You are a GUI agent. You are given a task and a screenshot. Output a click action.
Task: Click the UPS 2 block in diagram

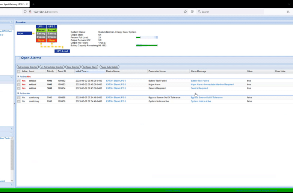[52, 27]
